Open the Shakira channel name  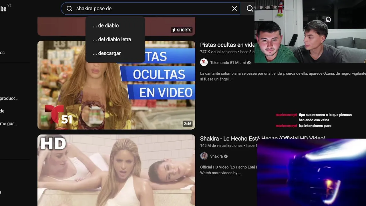pyautogui.click(x=216, y=156)
